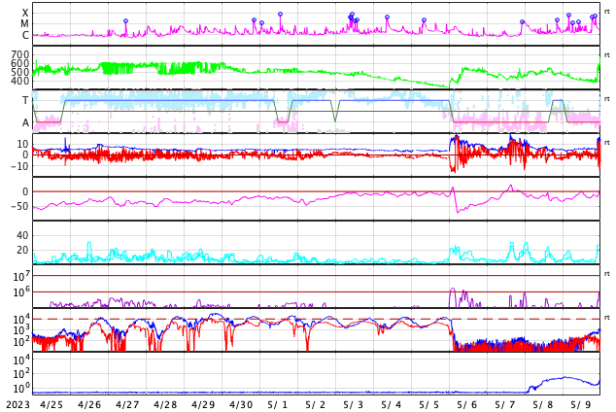This screenshot has width=616, height=412.
Task: Select the 600 solar wind speed label
Action: 20,63
